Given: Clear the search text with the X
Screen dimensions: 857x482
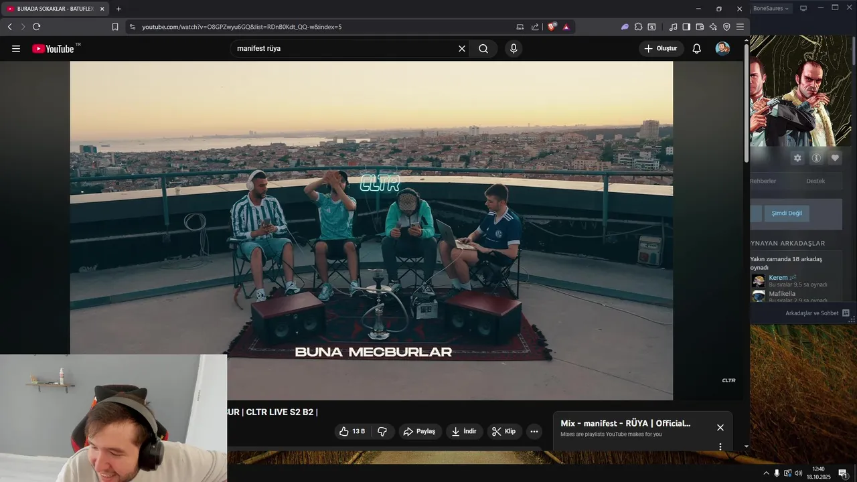Looking at the screenshot, I should point(461,49).
